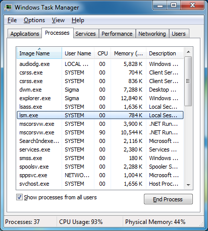Click Processes: 37 in status bar

(x=22, y=222)
